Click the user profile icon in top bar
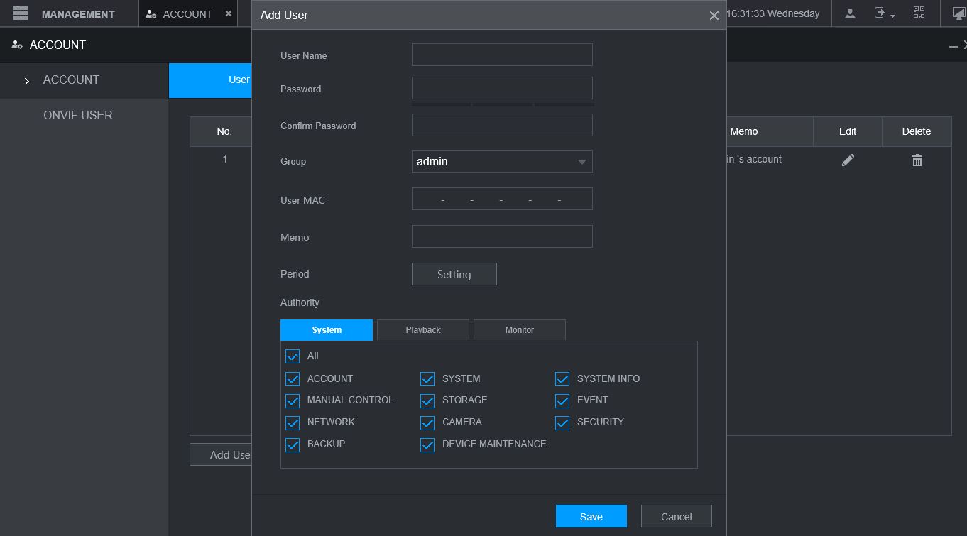 [x=850, y=13]
